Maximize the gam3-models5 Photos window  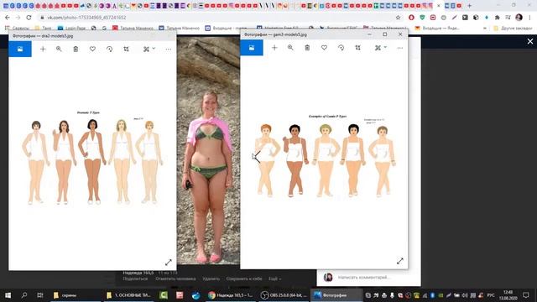click(x=385, y=34)
